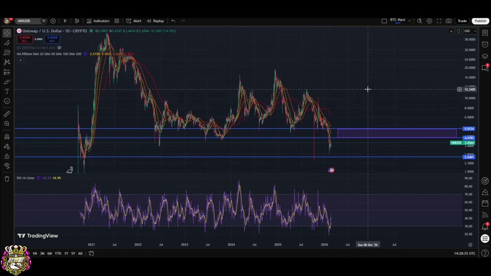The width and height of the screenshot is (491, 276).
Task: Open the candlestick chart type menu
Action: coord(77,21)
